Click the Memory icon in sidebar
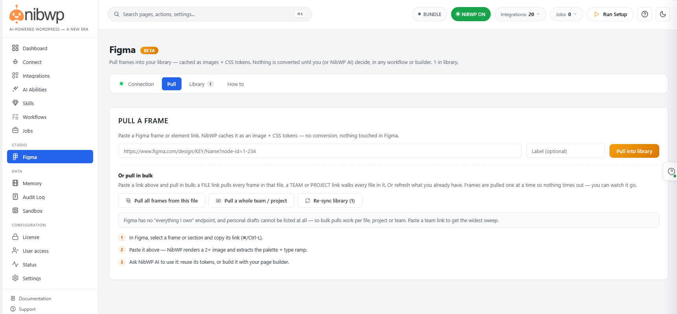677x314 pixels. click(x=15, y=183)
